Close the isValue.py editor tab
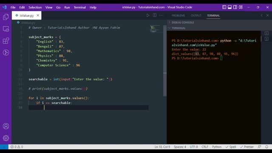The width and height of the screenshot is (272, 153). (x=38, y=15)
